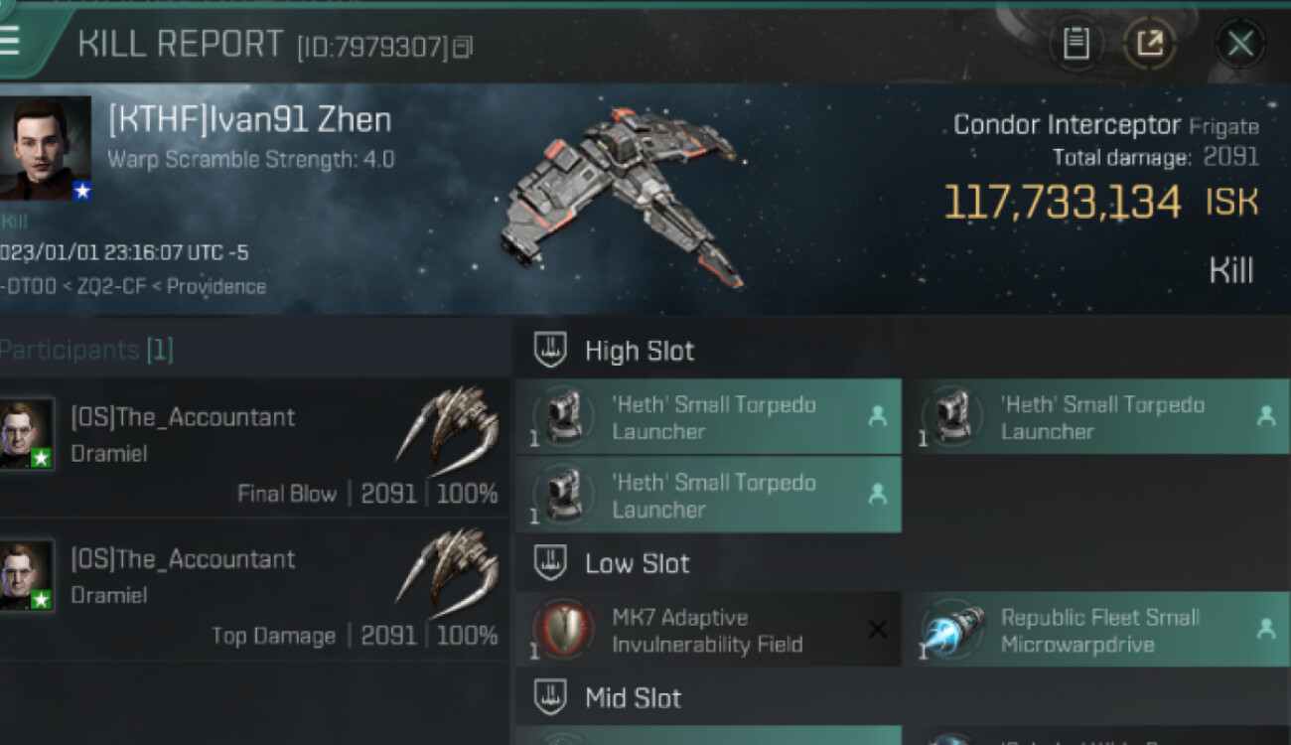Click the Participants list header
The image size is (1291, 745).
[86, 350]
